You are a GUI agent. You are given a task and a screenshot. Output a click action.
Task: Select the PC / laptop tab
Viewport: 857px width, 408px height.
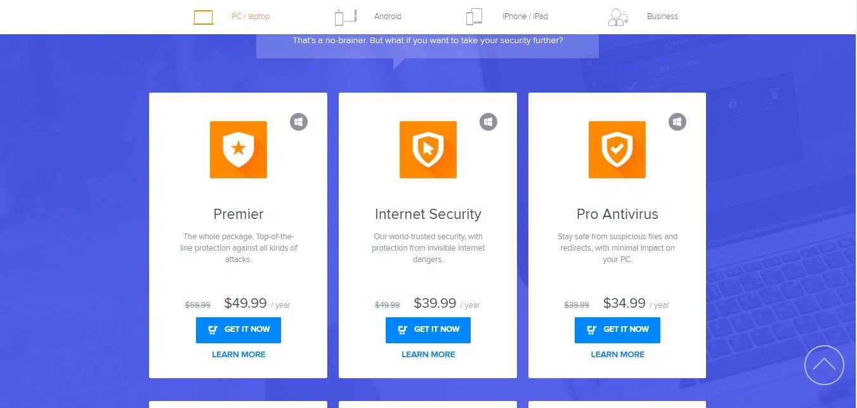click(x=251, y=16)
